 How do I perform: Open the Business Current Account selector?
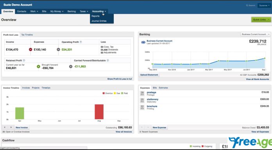click(255, 34)
